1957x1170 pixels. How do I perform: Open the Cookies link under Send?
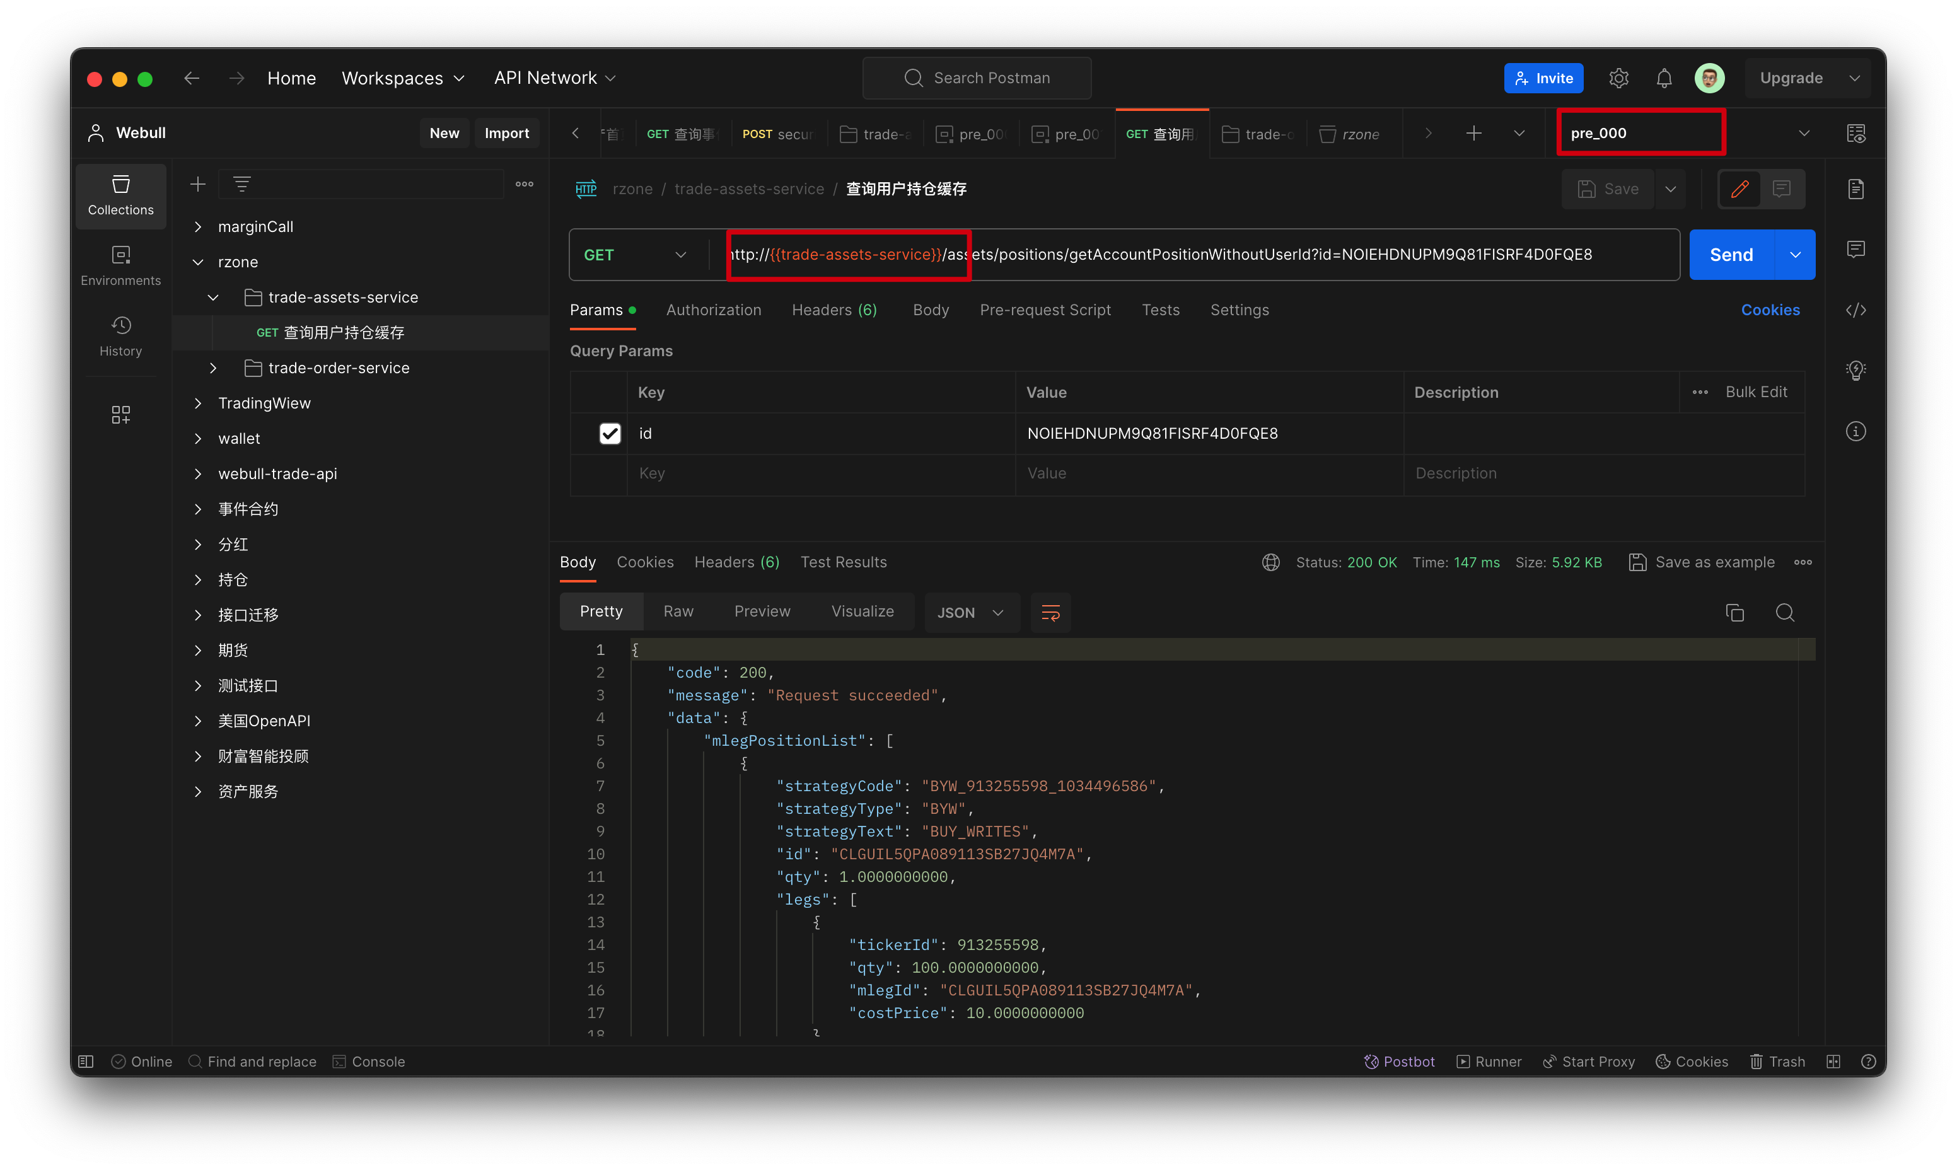[1770, 311]
